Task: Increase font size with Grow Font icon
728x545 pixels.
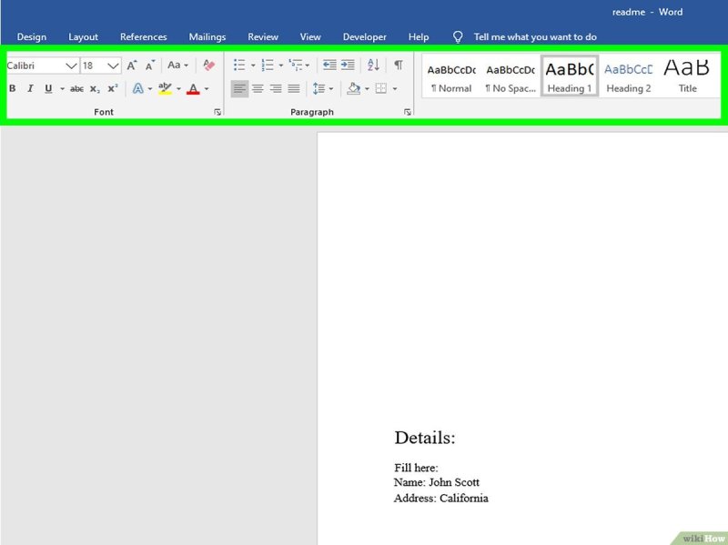Action: point(132,66)
